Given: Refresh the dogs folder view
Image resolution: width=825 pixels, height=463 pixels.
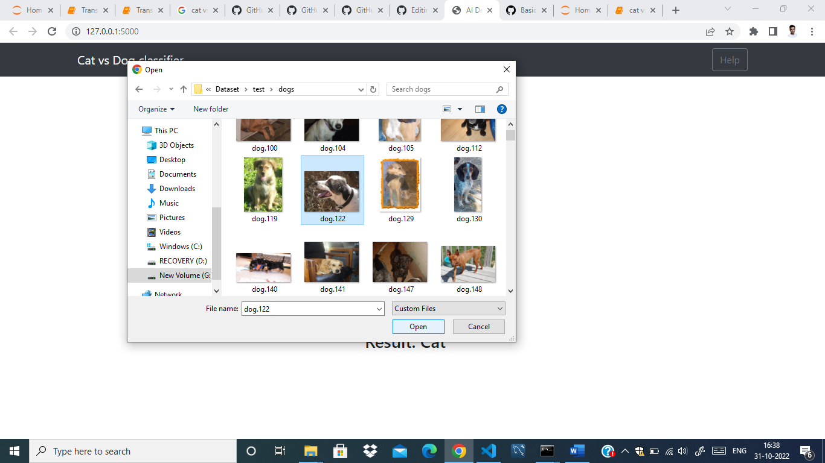Looking at the screenshot, I should point(373,89).
